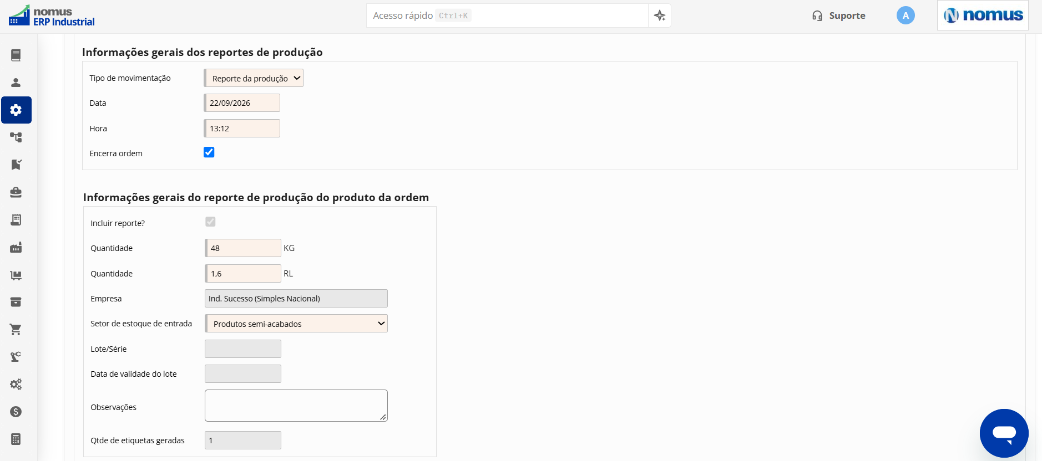This screenshot has height=461, width=1042.
Task: Open the user avatar A menu
Action: pyautogui.click(x=906, y=16)
